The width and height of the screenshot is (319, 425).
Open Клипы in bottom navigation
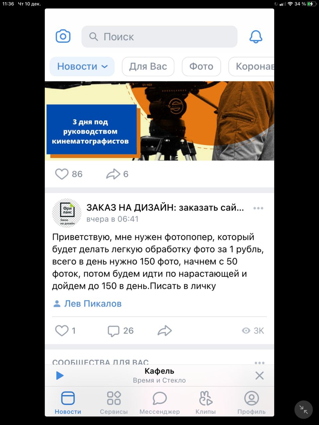coord(205,402)
